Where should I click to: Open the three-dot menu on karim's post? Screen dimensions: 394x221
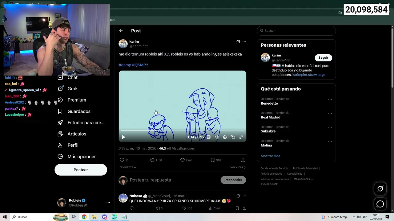(x=244, y=42)
